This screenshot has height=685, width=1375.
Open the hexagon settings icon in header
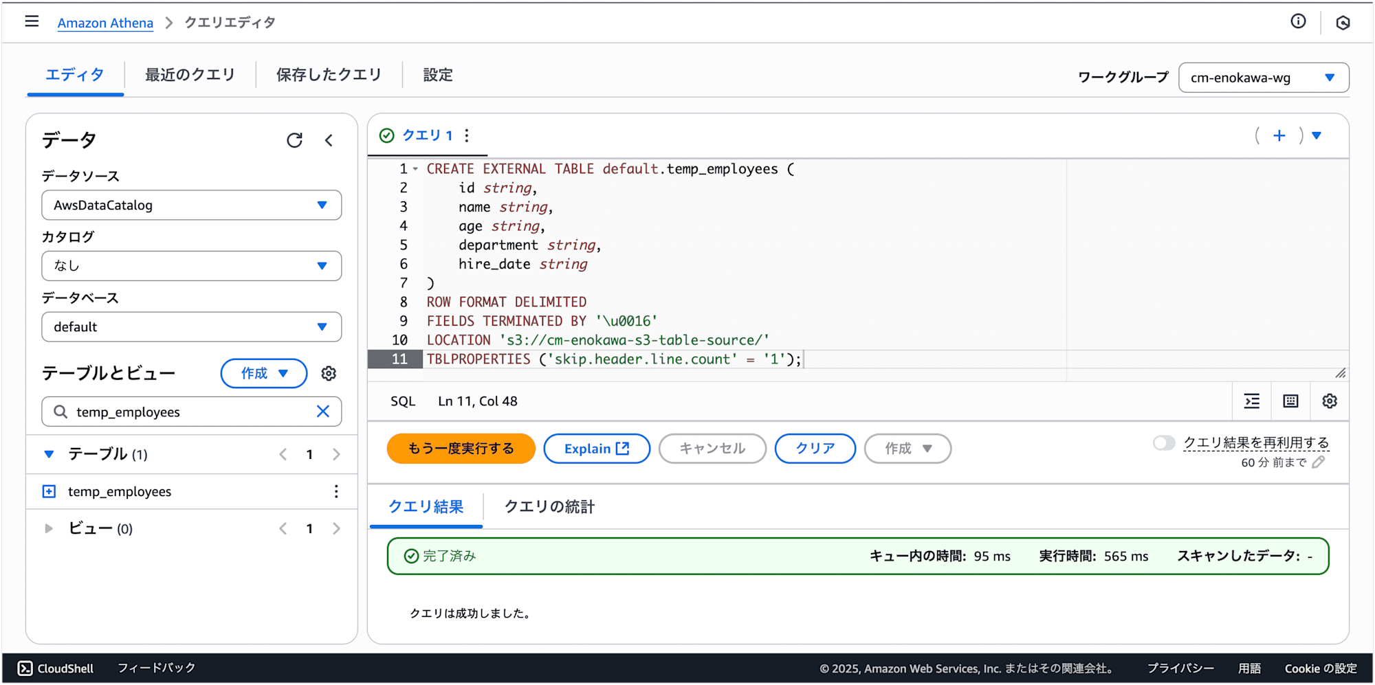click(x=1343, y=23)
